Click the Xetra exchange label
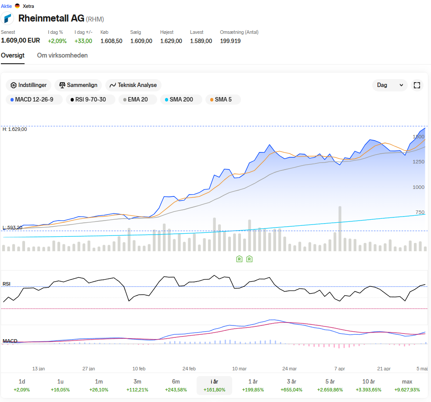This screenshot has width=431, height=402. click(29, 6)
